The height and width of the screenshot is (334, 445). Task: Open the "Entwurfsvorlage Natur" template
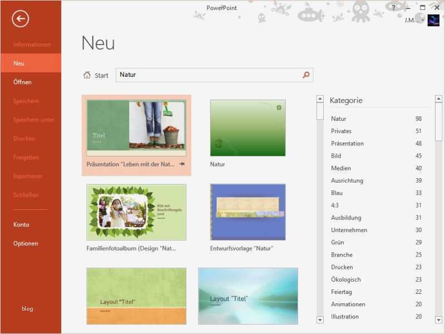tap(248, 212)
